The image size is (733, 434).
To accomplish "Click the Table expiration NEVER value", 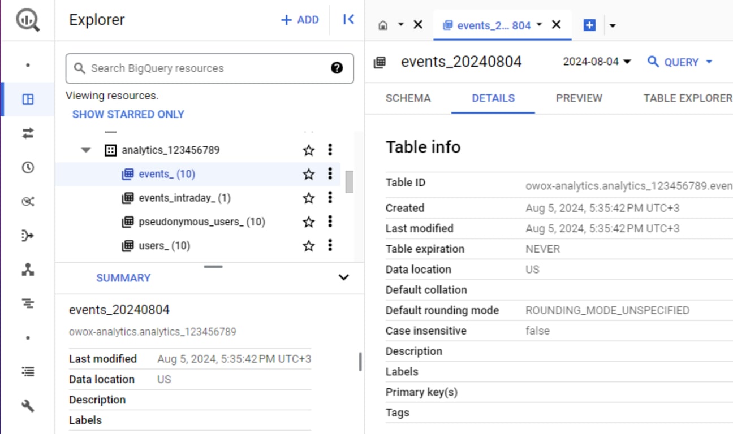I will point(542,249).
